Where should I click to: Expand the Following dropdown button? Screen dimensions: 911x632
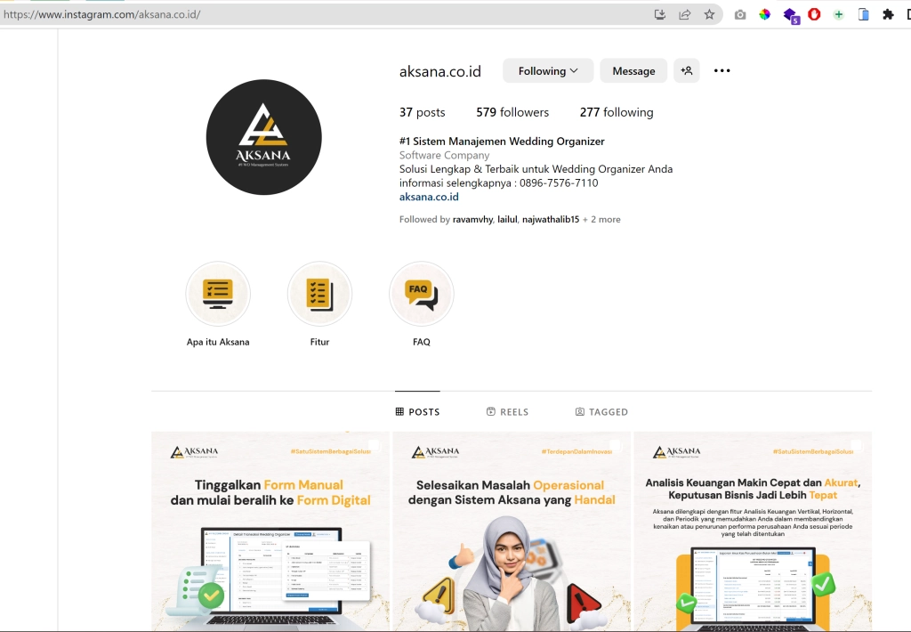(548, 71)
